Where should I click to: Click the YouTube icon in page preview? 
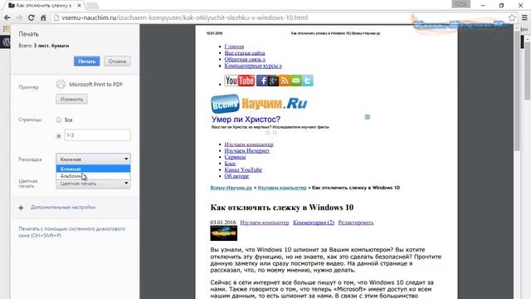tap(240, 81)
